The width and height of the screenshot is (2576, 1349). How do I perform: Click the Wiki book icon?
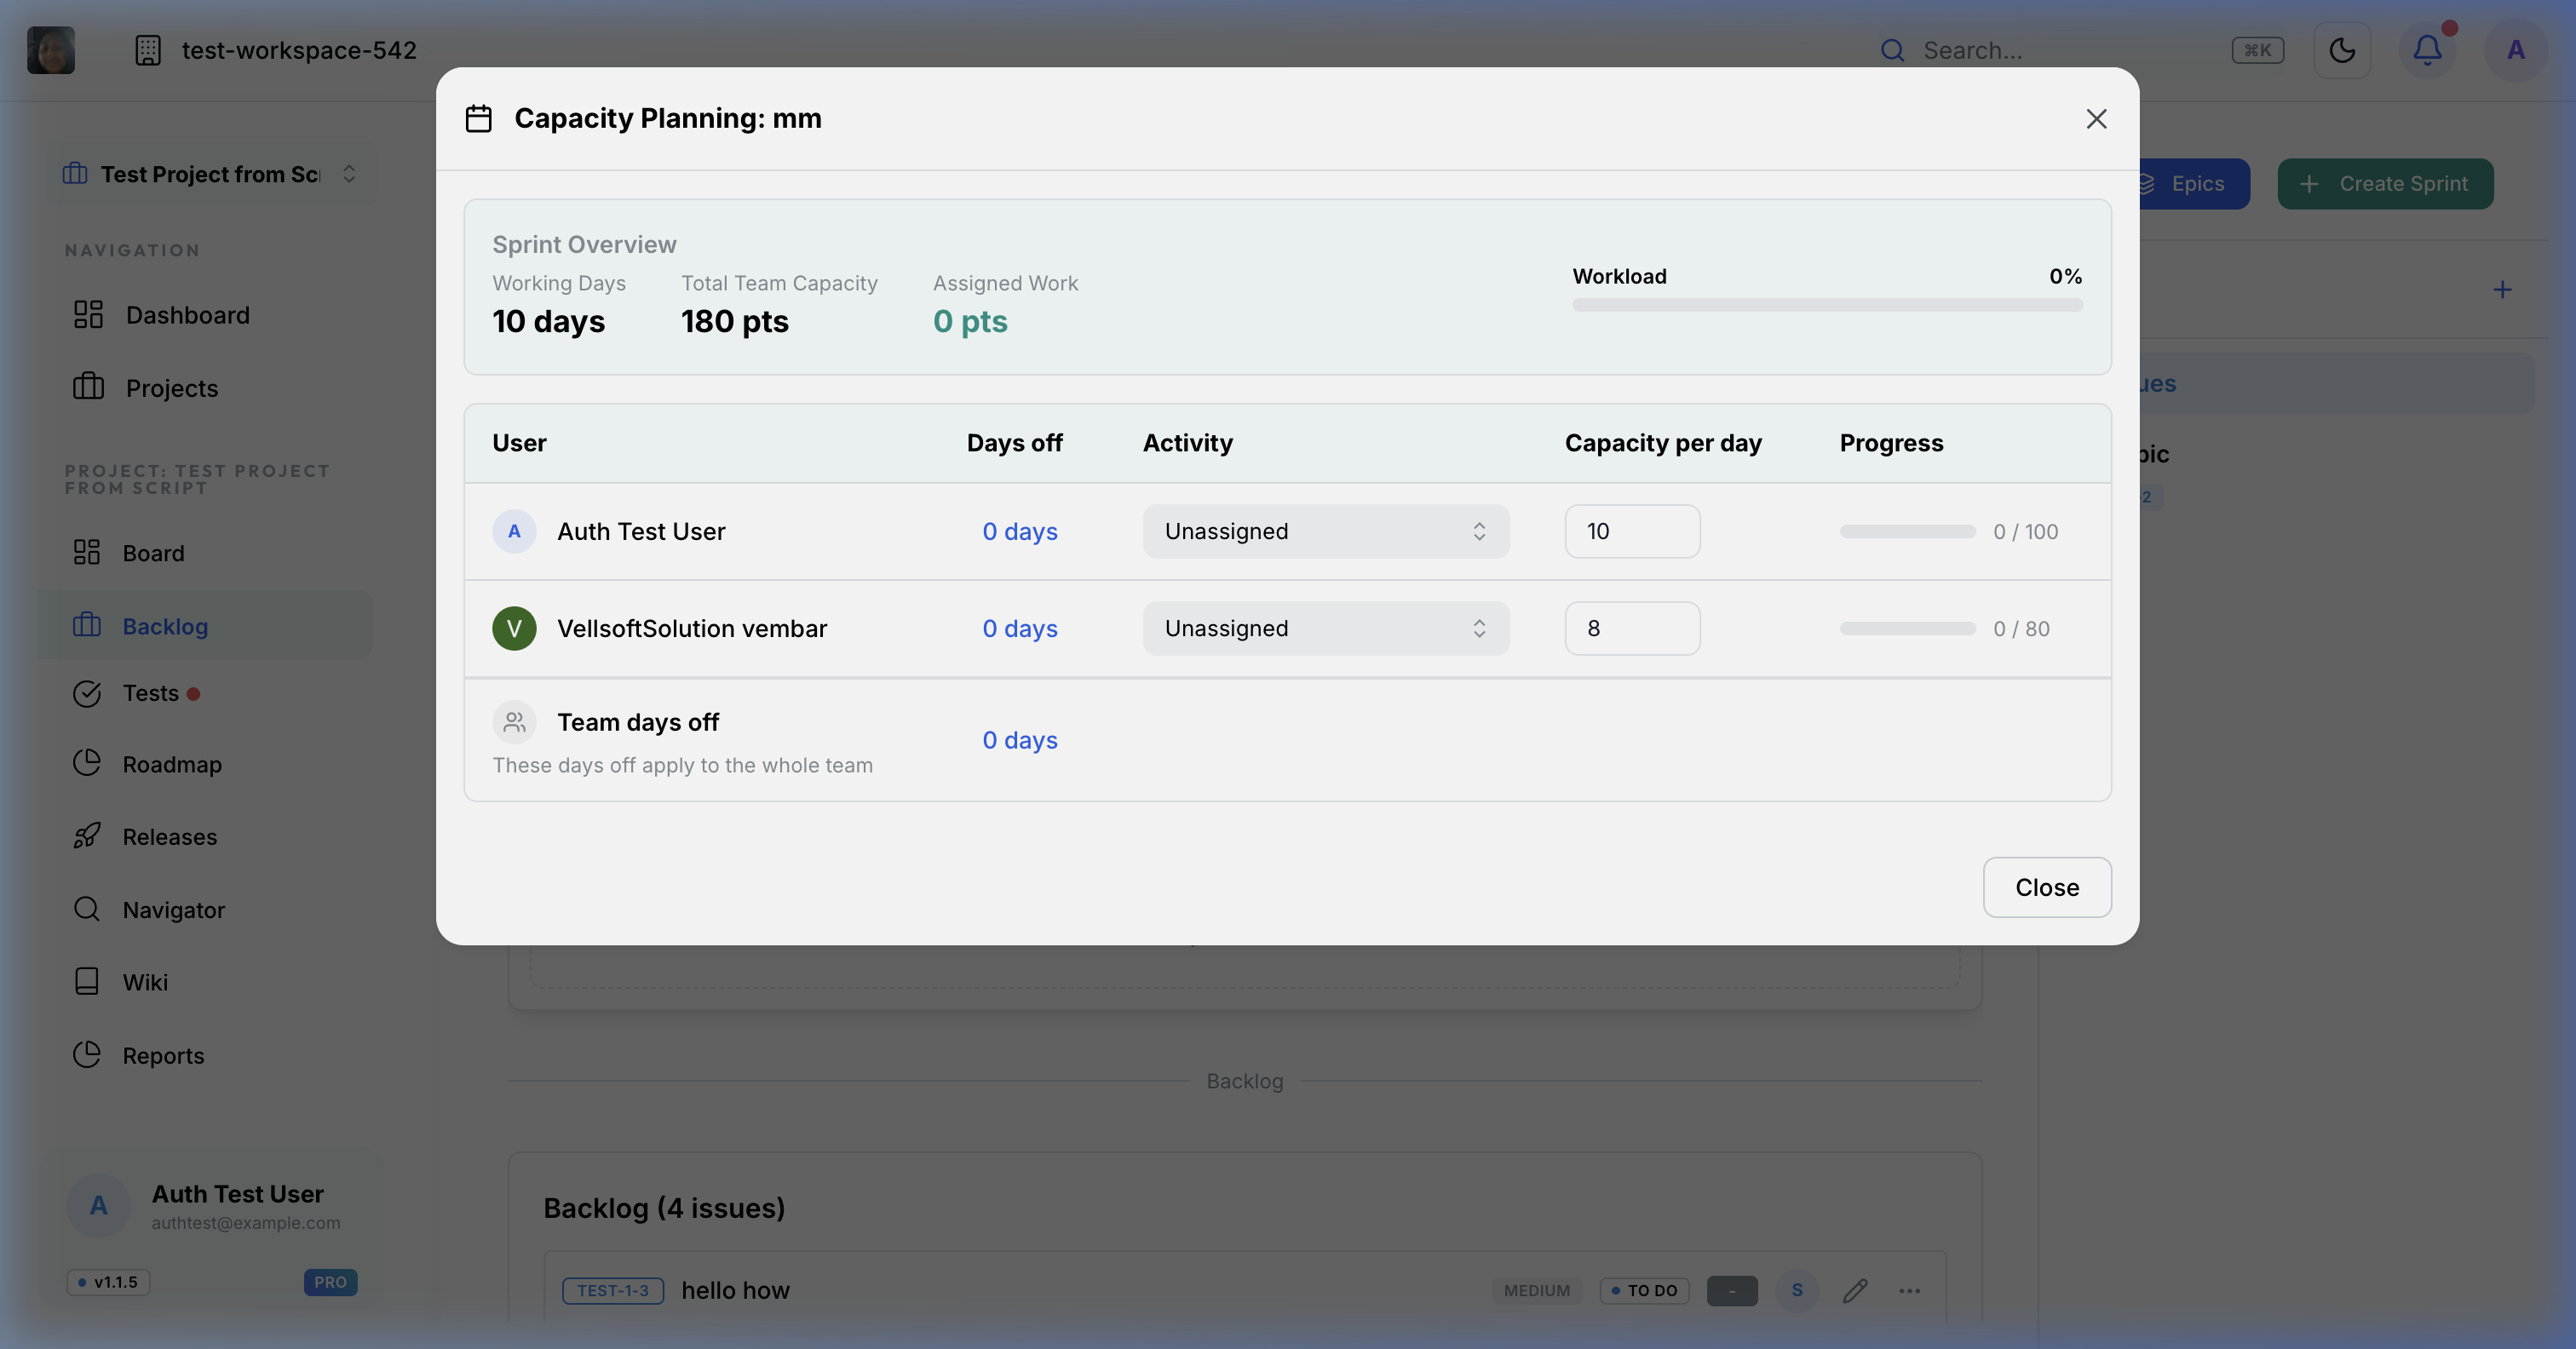pyautogui.click(x=87, y=980)
